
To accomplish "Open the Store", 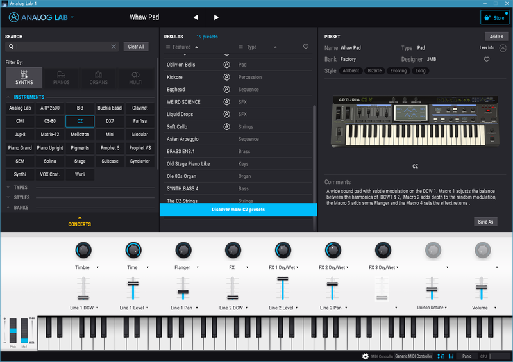I will (494, 18).
